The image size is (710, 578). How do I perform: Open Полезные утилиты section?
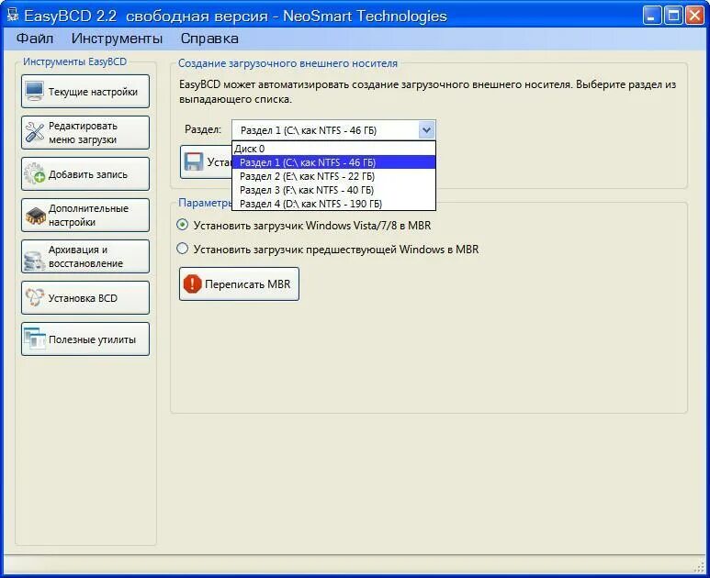(x=85, y=339)
